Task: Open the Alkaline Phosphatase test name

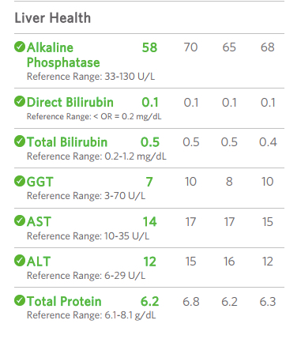Action: [63, 55]
